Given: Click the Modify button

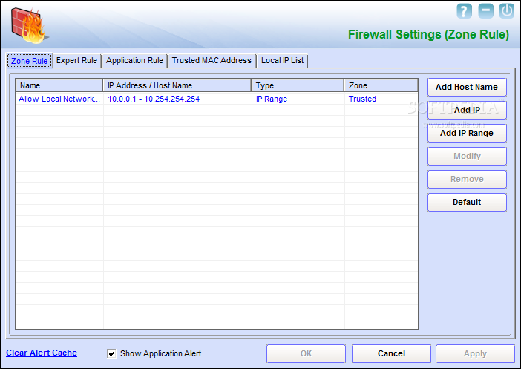Looking at the screenshot, I should [467, 156].
